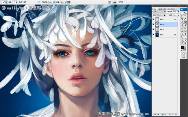The image size is (188, 117).
Task: Select the Healing Brush tool
Action: click(x=182, y=22)
